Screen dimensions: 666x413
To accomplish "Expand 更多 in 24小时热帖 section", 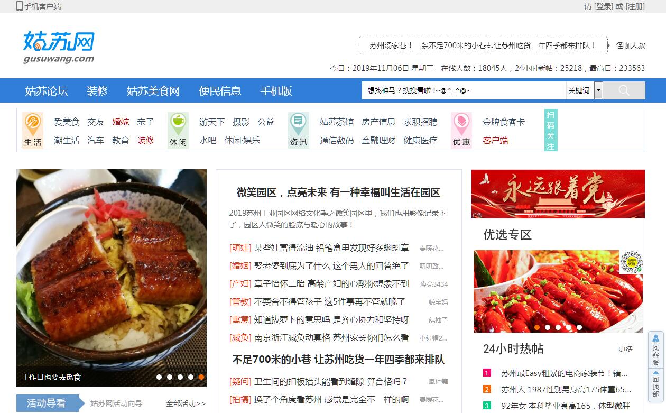I will pos(625,349).
